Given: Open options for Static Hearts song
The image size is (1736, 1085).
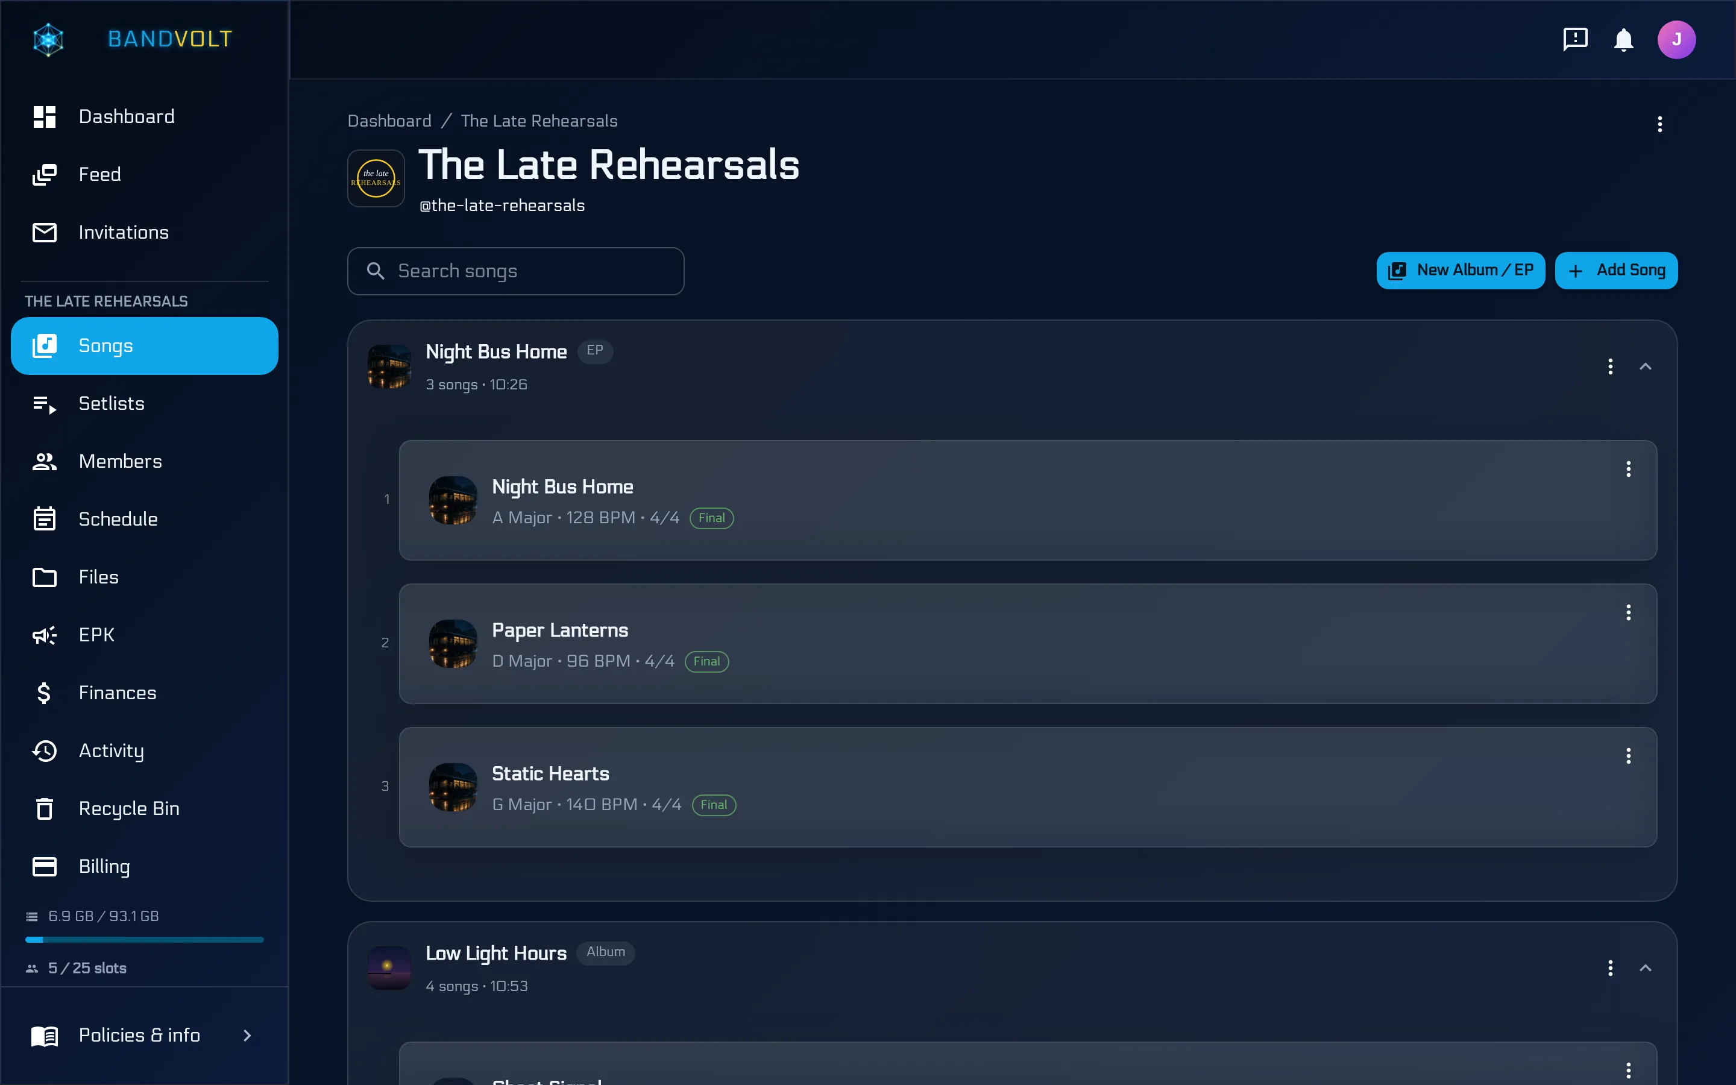Looking at the screenshot, I should [x=1628, y=756].
